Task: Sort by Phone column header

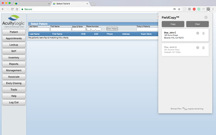Action: coord(110,34)
